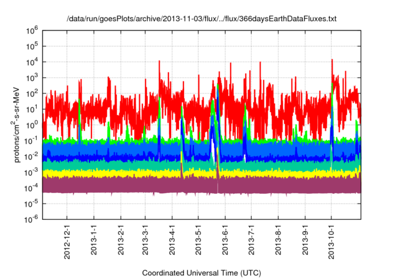Image resolution: width=398 pixels, height=279 pixels.
Task: Select the 2013-6-1 date axis label
Action: pyautogui.click(x=225, y=240)
